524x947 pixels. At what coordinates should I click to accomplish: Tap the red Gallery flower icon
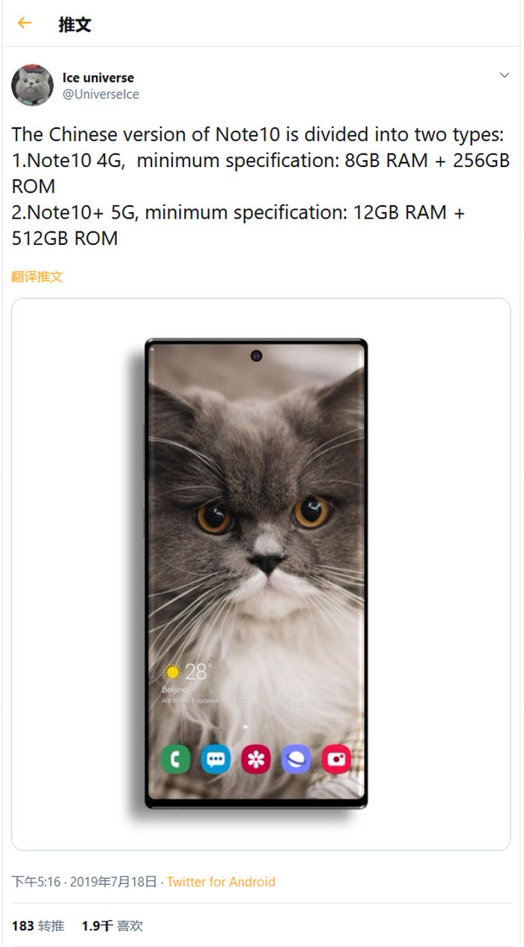(256, 760)
